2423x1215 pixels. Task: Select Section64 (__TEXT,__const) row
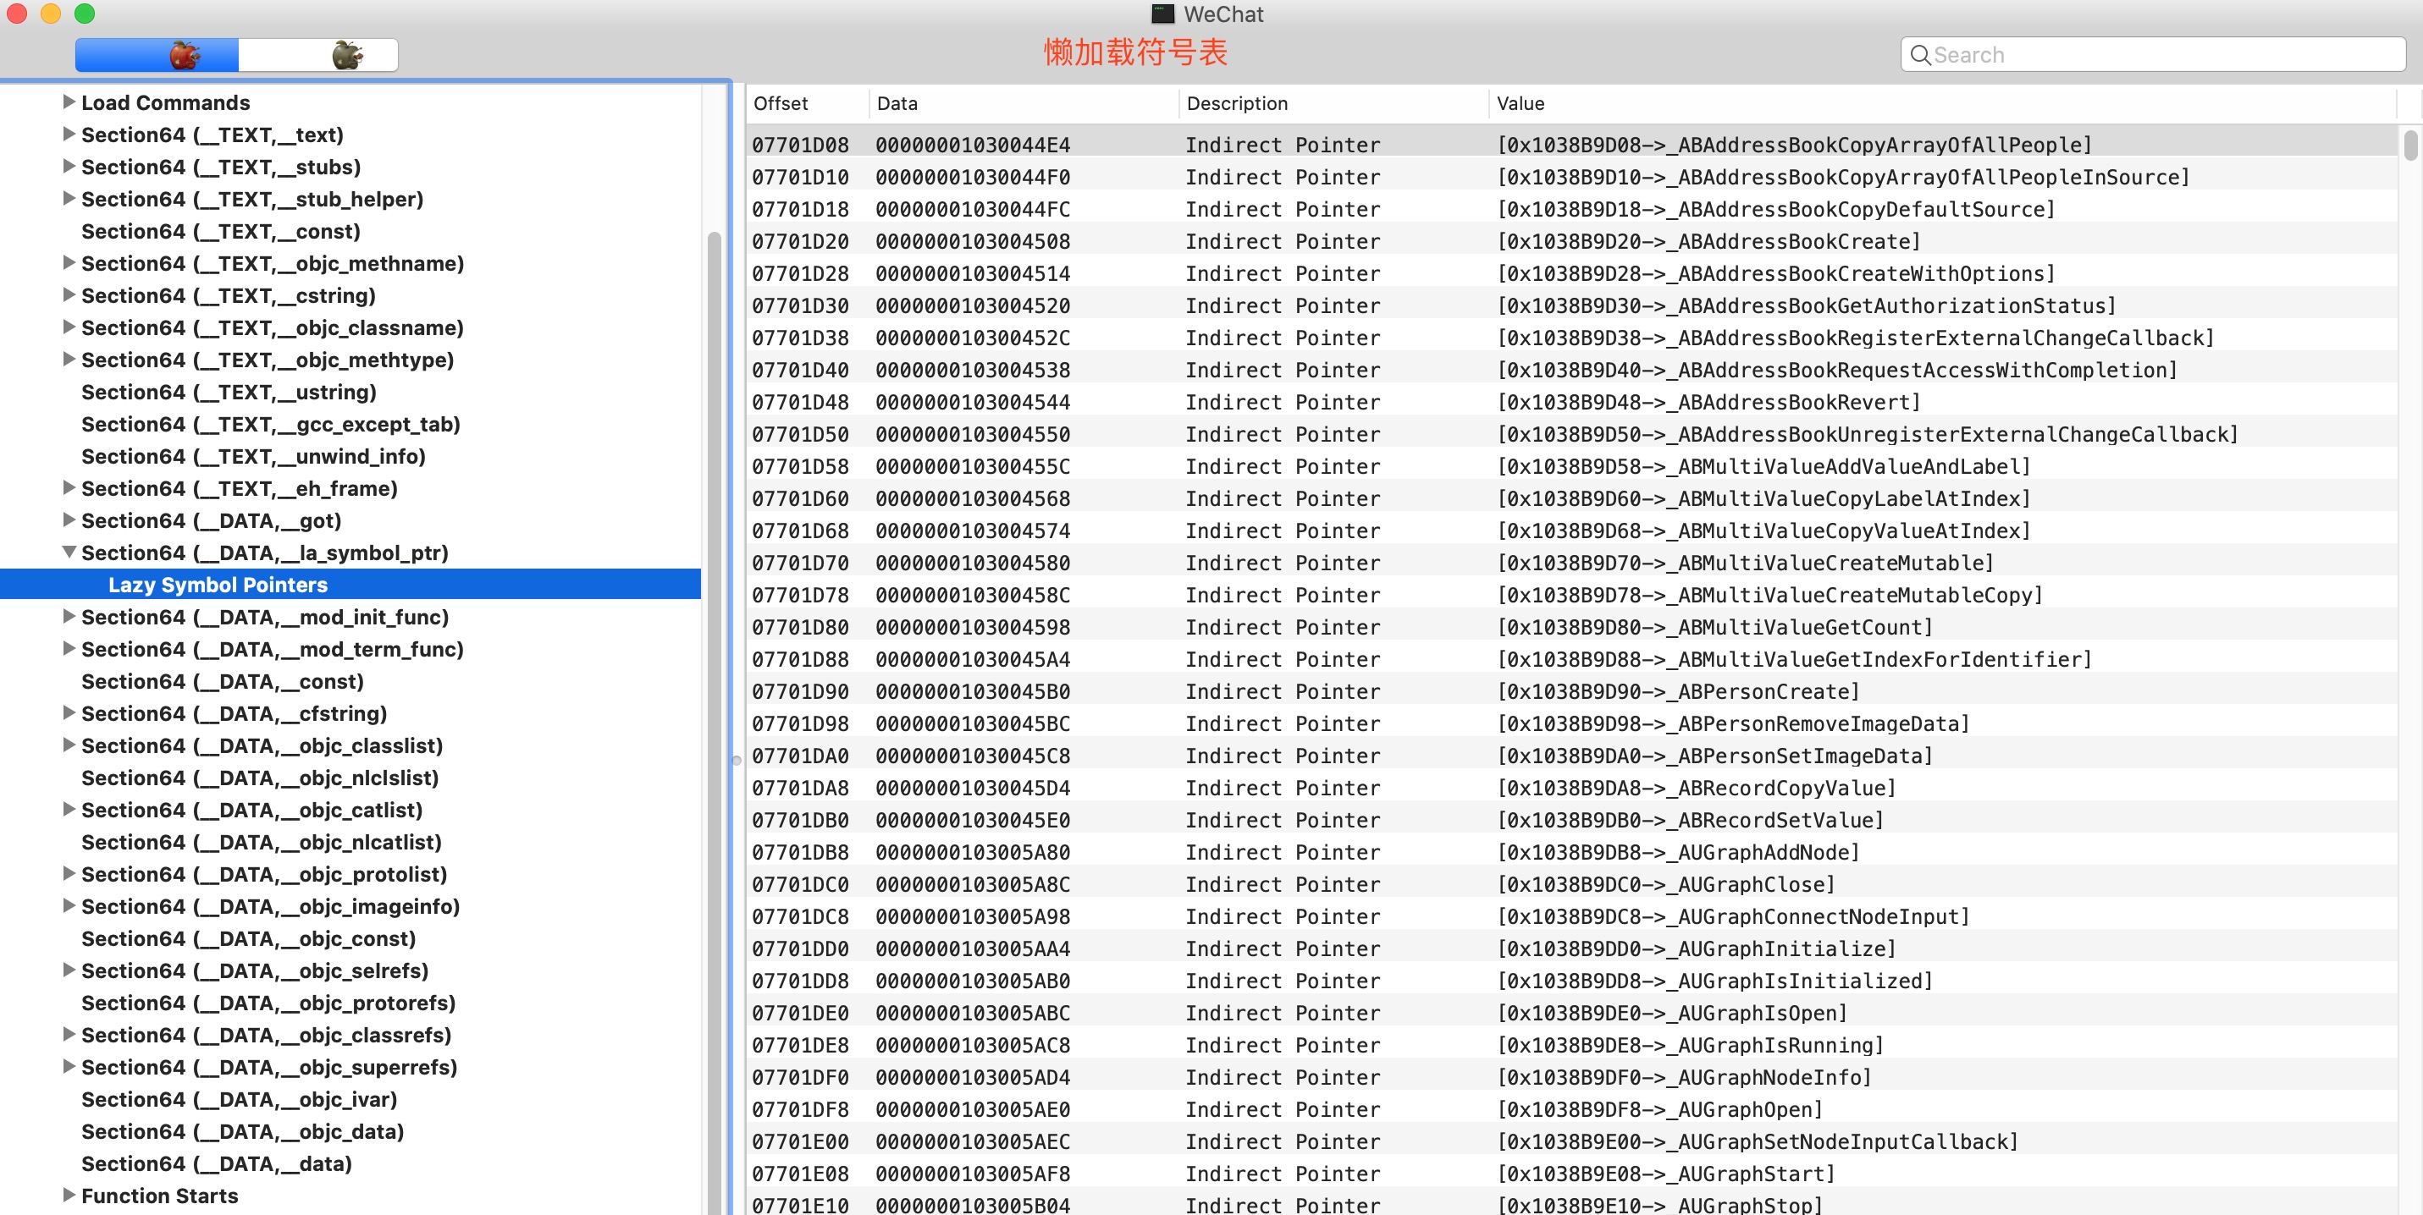[350, 231]
